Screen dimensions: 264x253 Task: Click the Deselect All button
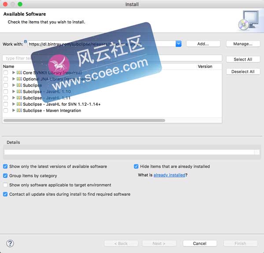243,72
